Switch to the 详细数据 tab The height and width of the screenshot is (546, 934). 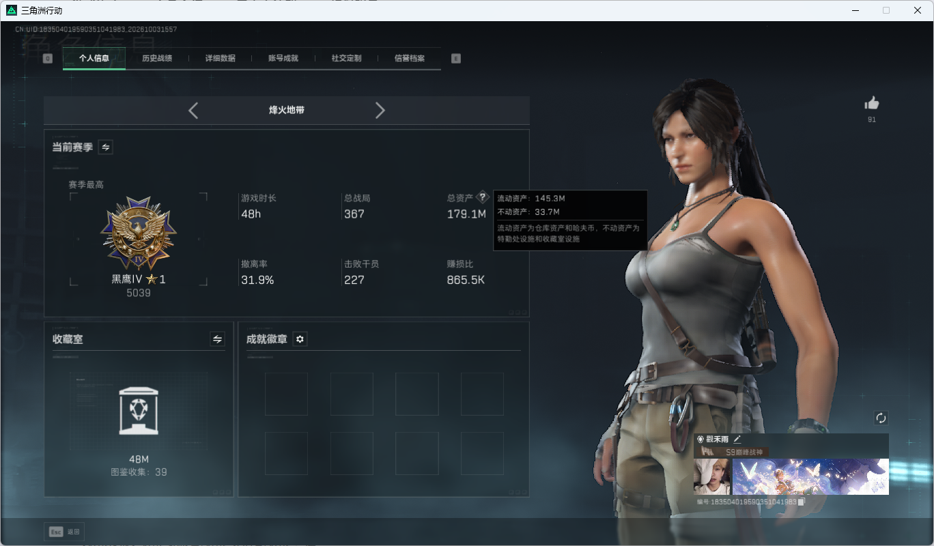(221, 59)
